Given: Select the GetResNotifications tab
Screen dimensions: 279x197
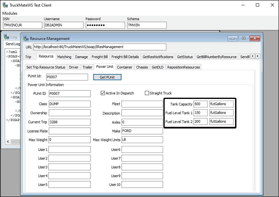Looking at the screenshot, I should point(158,57).
